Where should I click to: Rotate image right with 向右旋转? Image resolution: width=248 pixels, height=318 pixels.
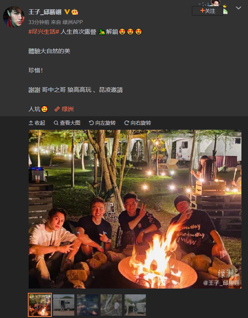pyautogui.click(x=138, y=123)
